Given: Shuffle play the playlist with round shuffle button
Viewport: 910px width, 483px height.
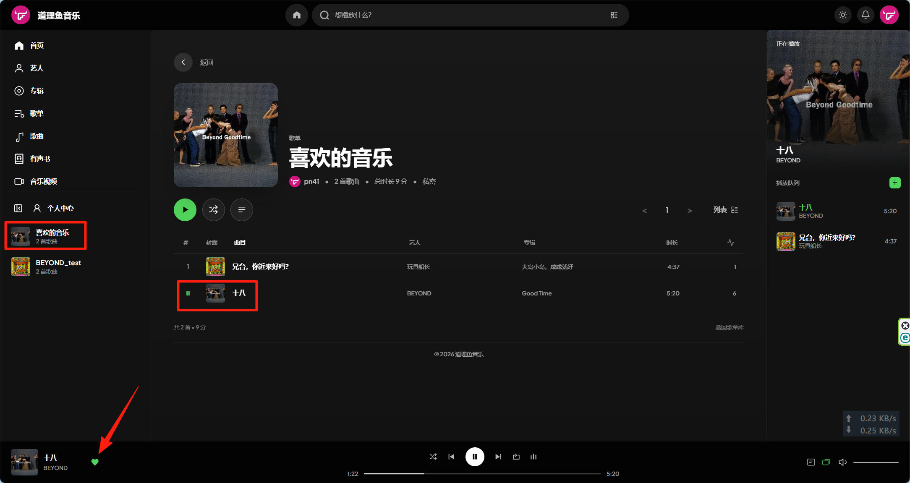Looking at the screenshot, I should click(213, 210).
